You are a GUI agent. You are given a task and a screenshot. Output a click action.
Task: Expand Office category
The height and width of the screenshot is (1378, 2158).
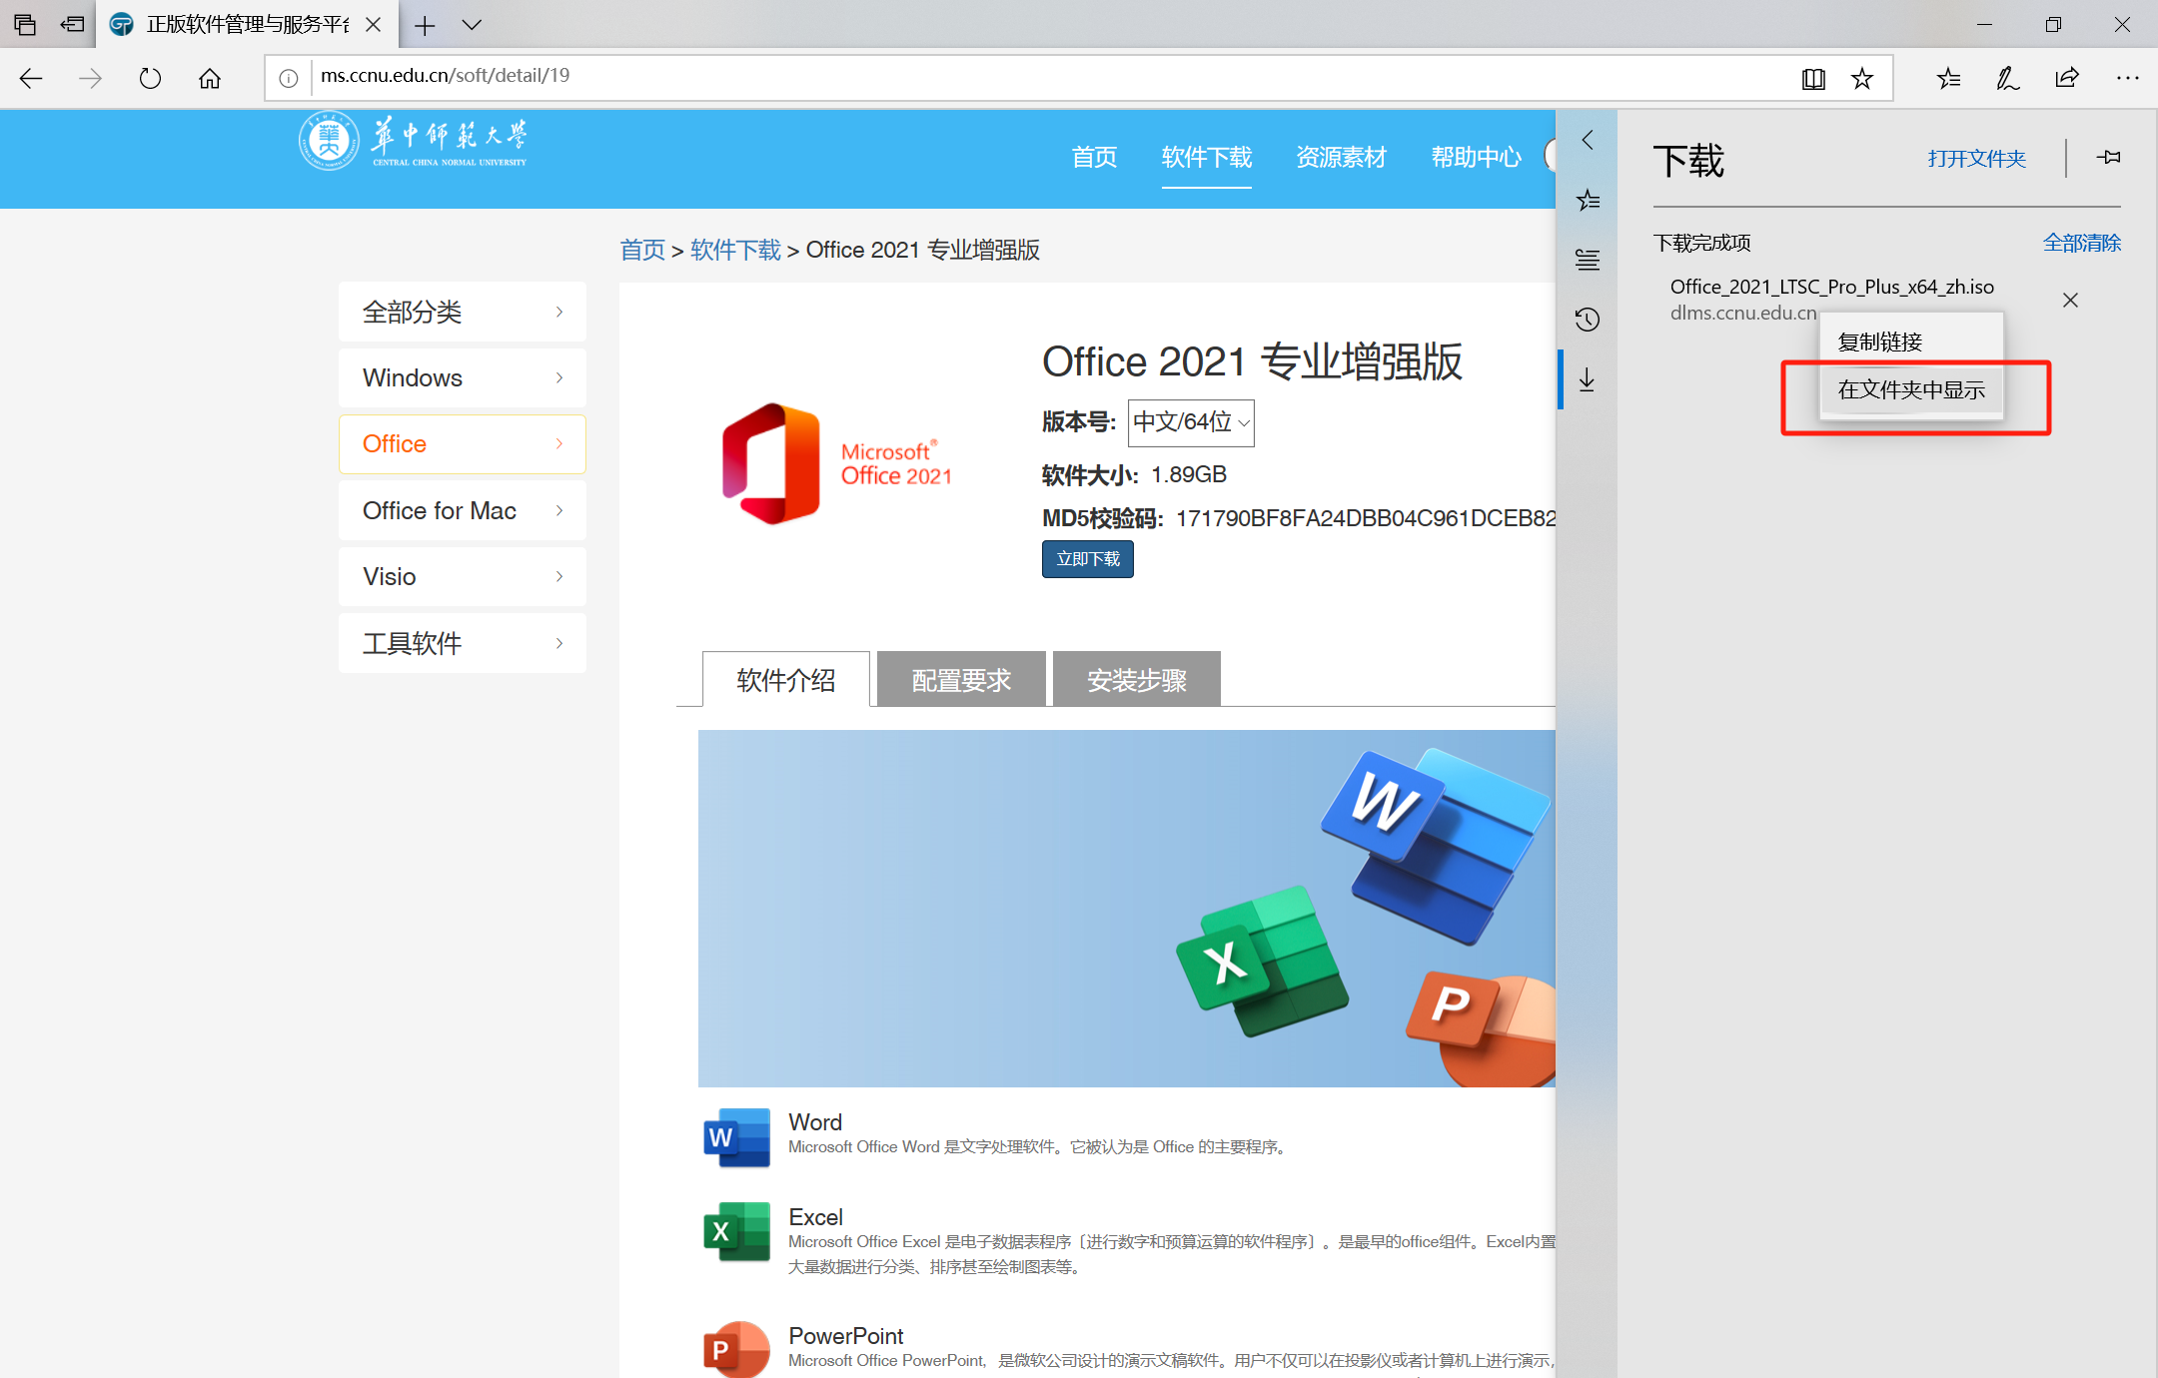pyautogui.click(x=462, y=443)
